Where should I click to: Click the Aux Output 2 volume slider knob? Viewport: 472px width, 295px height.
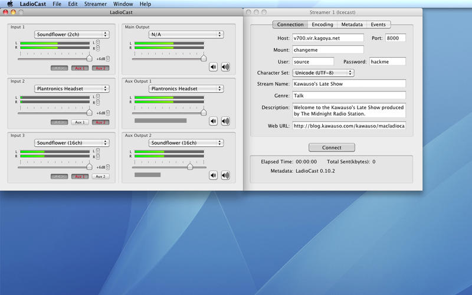tap(190, 167)
